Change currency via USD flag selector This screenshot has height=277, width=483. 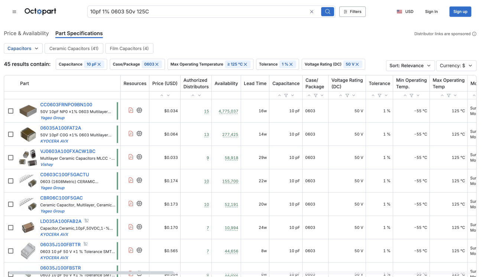coord(405,12)
